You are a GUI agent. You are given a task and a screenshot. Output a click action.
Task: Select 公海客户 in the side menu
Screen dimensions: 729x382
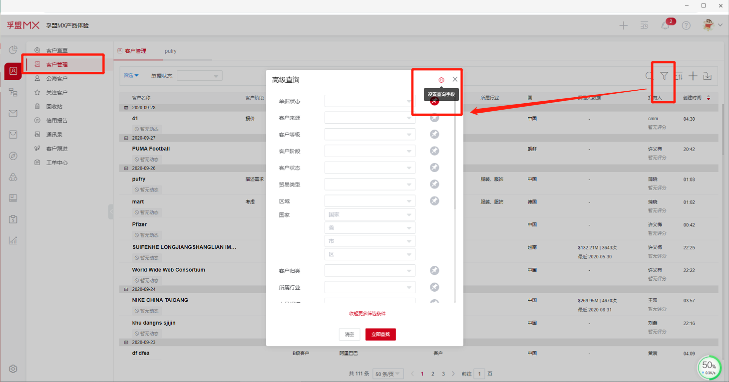(56, 78)
